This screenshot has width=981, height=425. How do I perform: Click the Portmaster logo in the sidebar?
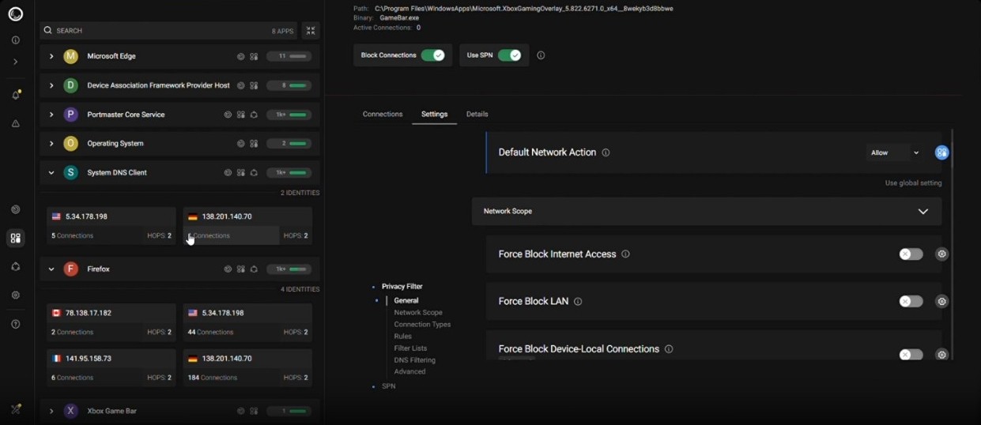click(16, 14)
